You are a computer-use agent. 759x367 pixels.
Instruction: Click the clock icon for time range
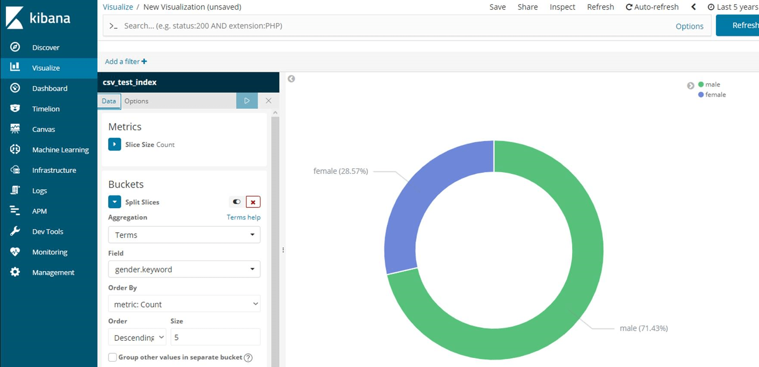[711, 7]
